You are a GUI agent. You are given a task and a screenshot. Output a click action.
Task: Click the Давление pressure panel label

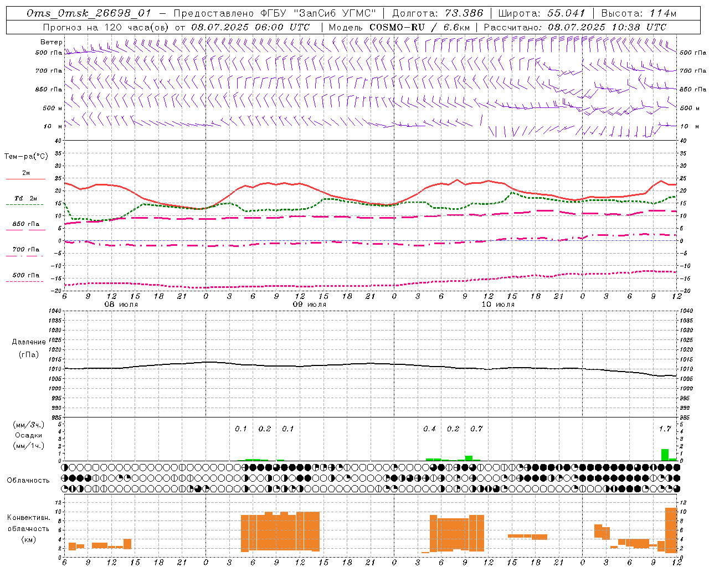coord(29,342)
